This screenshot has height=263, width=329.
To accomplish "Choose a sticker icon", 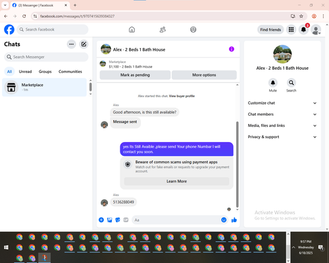I will pos(118,220).
